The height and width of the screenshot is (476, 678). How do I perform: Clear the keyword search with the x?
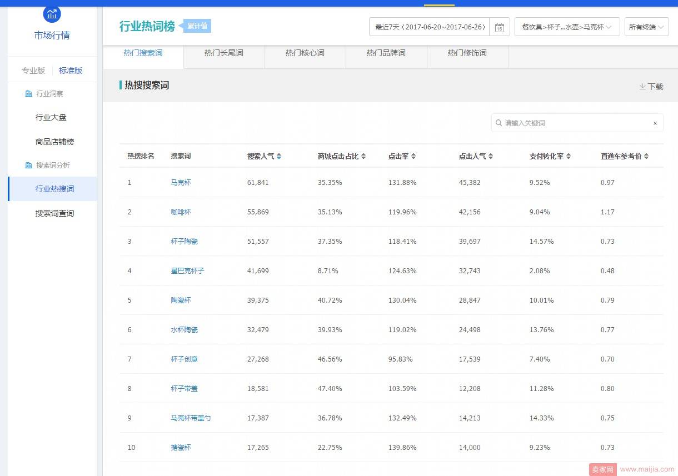[x=655, y=123]
